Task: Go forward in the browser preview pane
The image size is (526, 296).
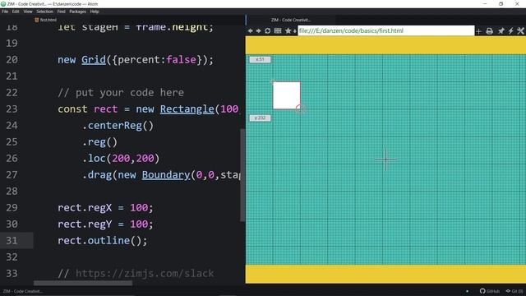Action: click(258, 31)
